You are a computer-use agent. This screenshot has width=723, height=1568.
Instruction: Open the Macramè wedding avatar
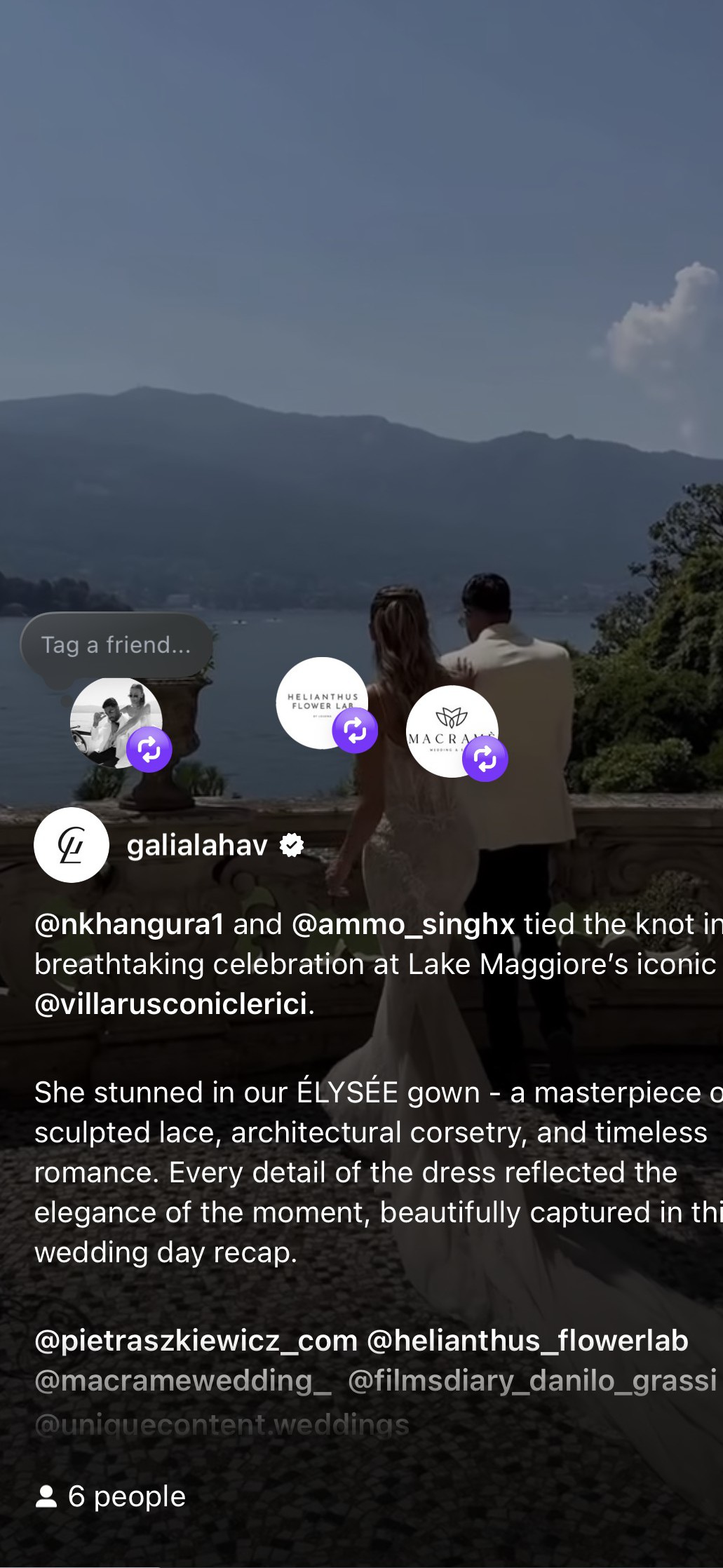452,731
